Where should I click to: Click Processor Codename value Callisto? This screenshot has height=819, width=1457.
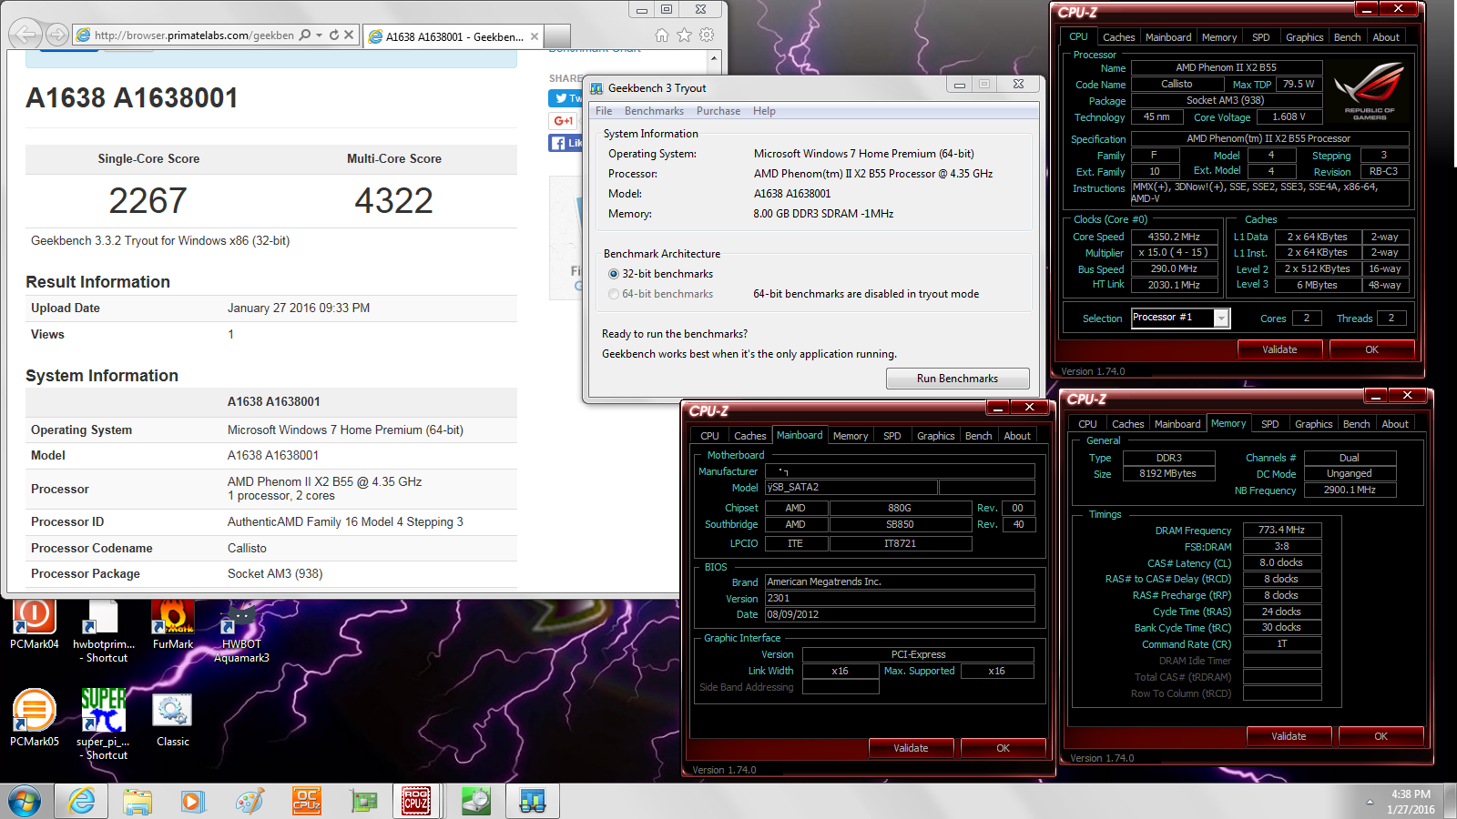coord(247,548)
